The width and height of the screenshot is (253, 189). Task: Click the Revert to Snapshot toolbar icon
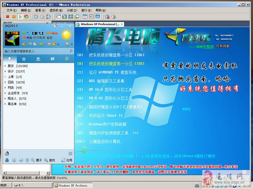click(x=42, y=16)
